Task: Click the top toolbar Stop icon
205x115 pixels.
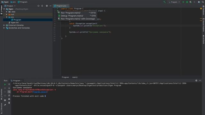Action: 194,2
